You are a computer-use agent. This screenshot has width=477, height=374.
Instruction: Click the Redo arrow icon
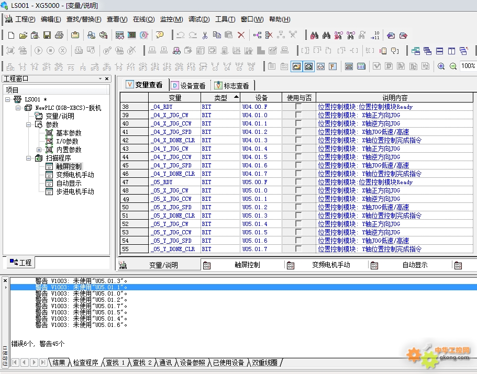(193, 35)
